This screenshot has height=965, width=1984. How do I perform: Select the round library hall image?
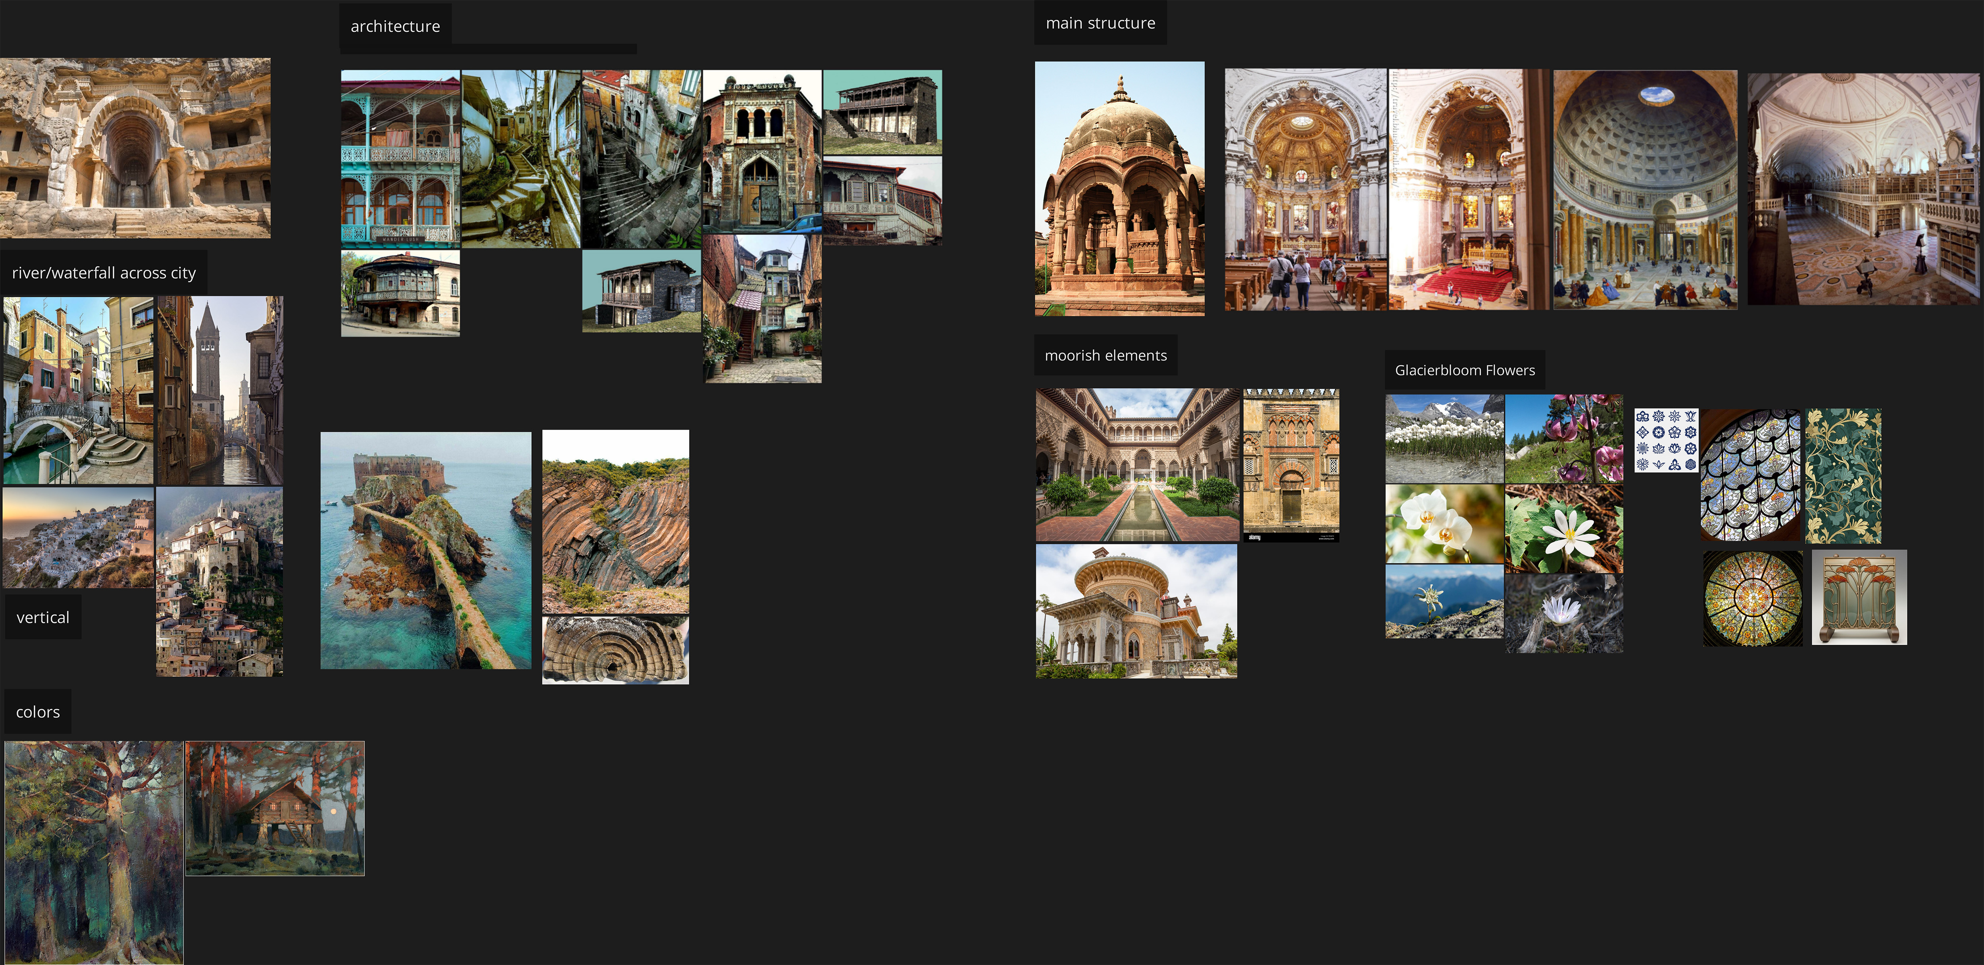(x=1863, y=189)
